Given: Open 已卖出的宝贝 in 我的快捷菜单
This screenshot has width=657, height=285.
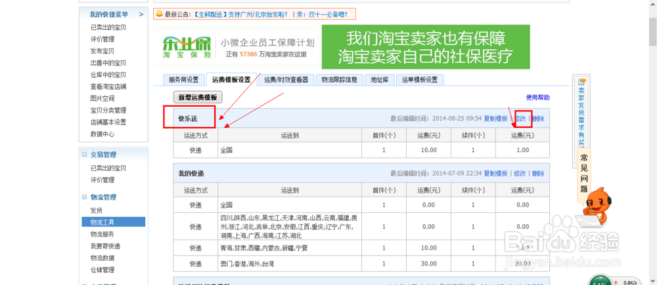Looking at the screenshot, I should (108, 28).
